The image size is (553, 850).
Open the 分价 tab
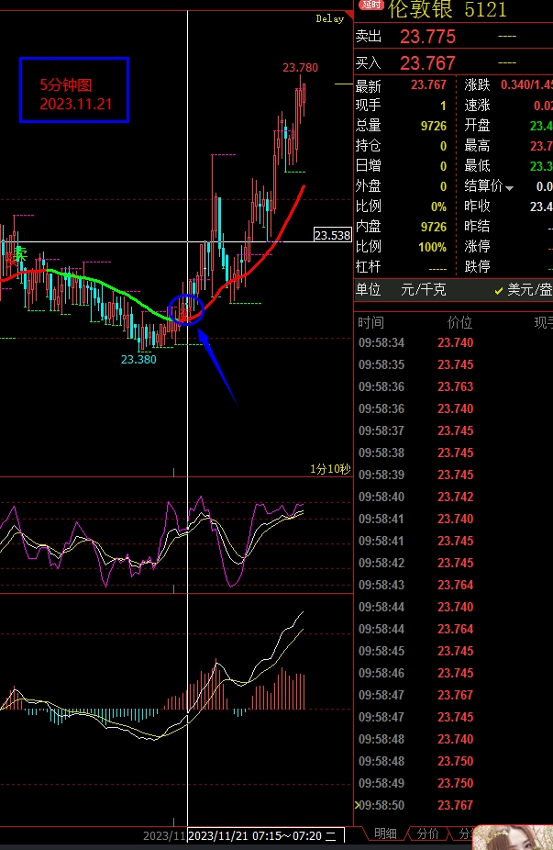(x=427, y=833)
